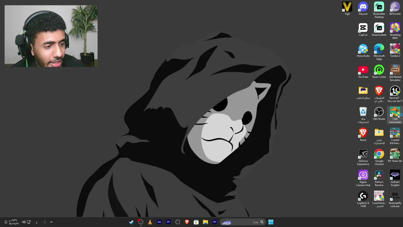Screen dimensions: 403x227
Task: Select the OBS Studio desktop shortcut
Action: [x=379, y=114]
